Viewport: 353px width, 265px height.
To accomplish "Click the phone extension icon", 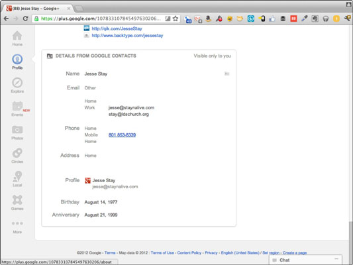I will [262, 19].
